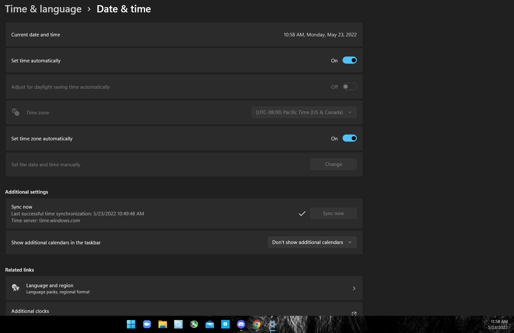This screenshot has height=333, width=514.
Task: Open the Windows Start menu
Action: (x=131, y=324)
